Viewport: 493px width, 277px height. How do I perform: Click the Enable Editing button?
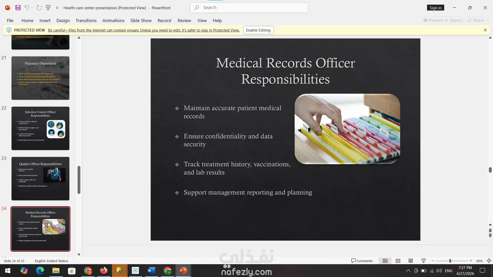[x=258, y=30]
